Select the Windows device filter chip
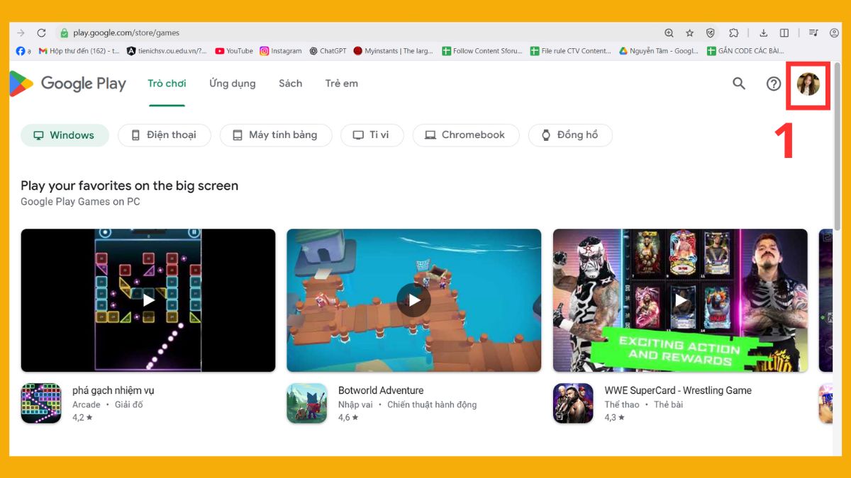The height and width of the screenshot is (478, 851). point(65,135)
